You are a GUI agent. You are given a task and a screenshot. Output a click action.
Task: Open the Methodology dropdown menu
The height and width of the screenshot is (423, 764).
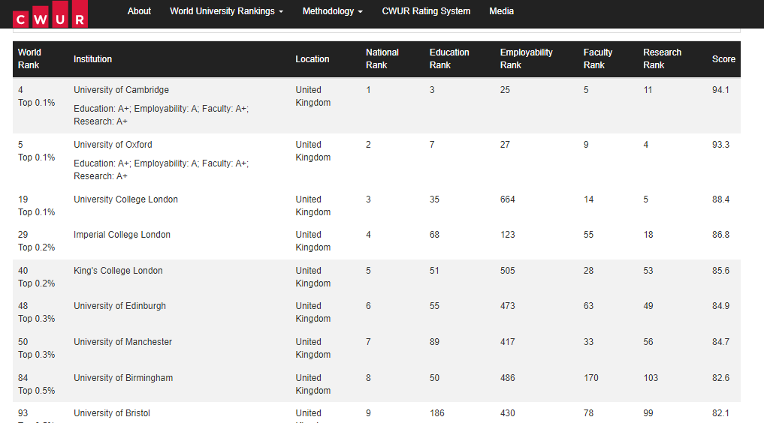[x=332, y=11]
